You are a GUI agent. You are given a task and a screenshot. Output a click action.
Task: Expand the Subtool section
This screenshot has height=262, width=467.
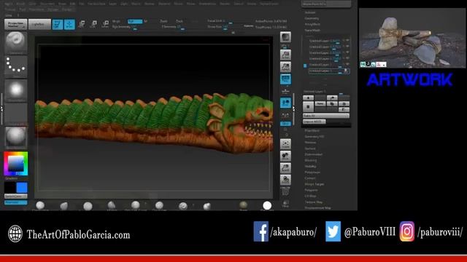(310, 12)
